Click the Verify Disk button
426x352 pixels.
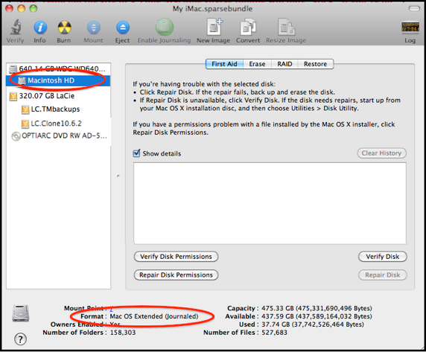383,257
